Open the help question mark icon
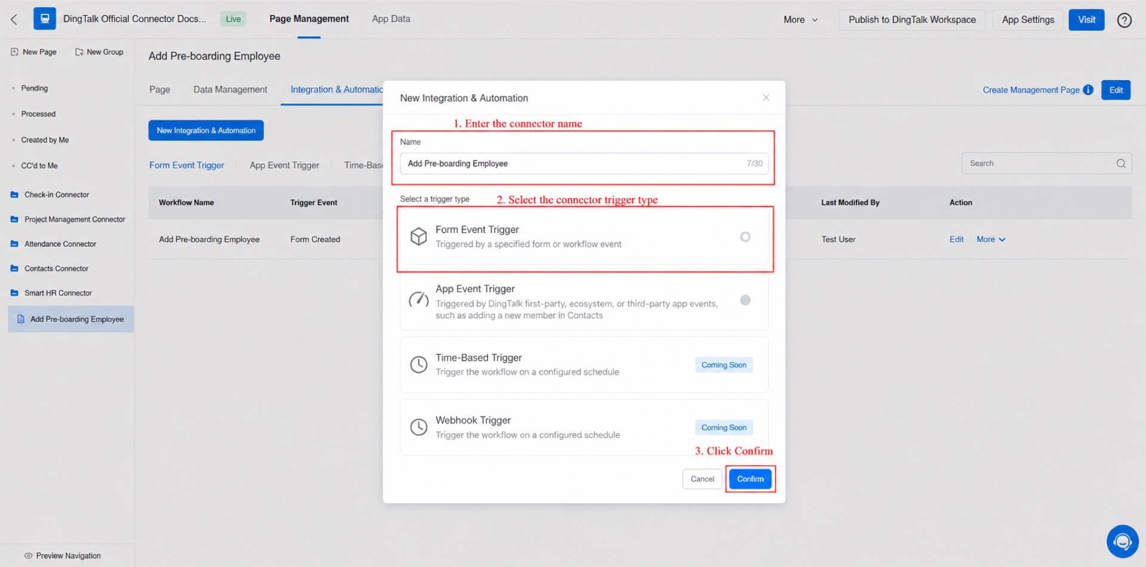 [1124, 20]
